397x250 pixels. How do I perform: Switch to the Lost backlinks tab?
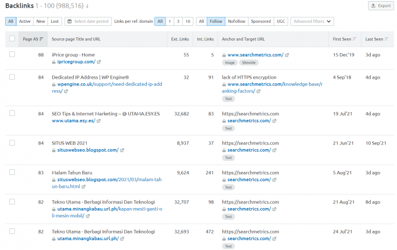(x=55, y=21)
